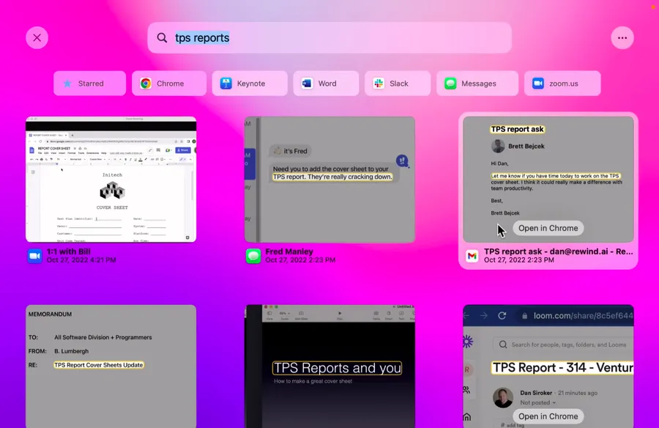Click Dan Siroker avatar in Loom thumbnail

click(502, 397)
